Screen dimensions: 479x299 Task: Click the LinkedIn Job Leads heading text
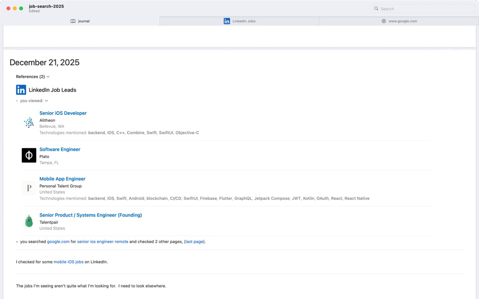[52, 90]
